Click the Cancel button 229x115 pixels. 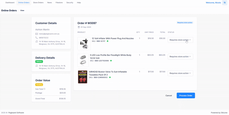[169, 95]
